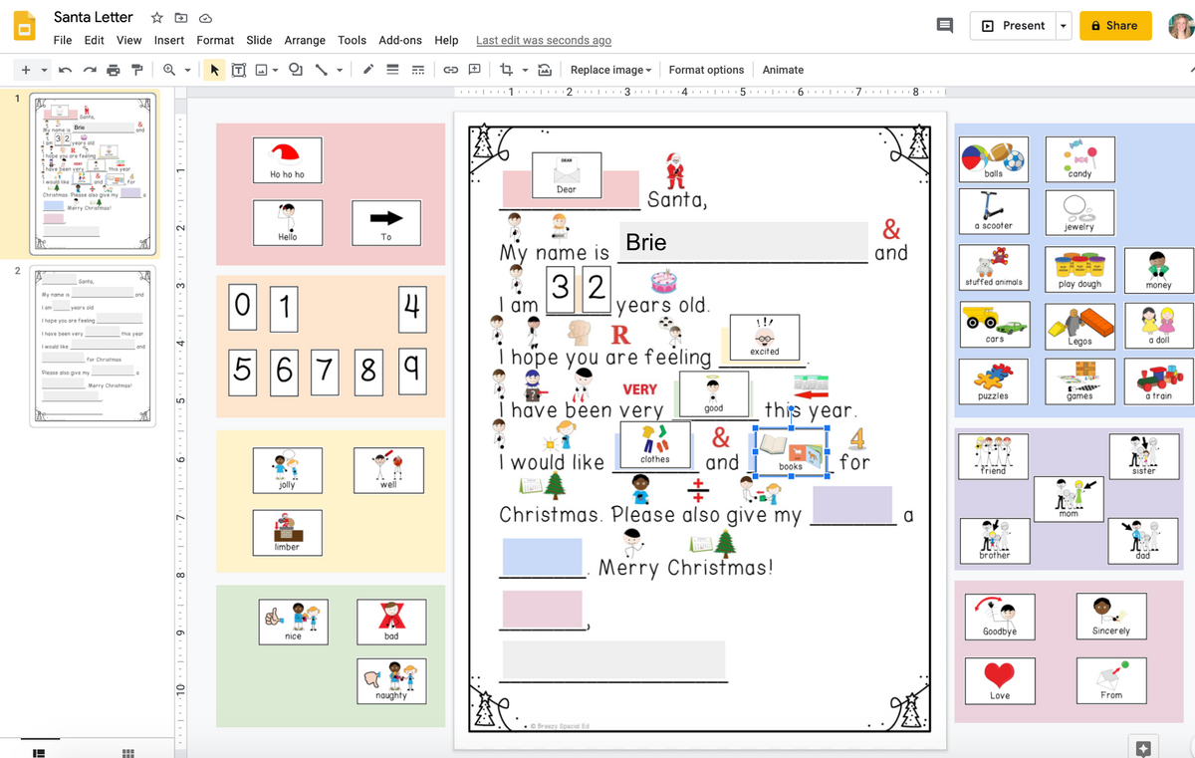The image size is (1195, 758).
Task: Open version history via Last edit link
Action: point(543,41)
